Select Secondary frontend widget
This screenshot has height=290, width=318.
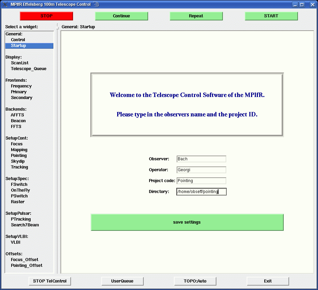(22, 98)
